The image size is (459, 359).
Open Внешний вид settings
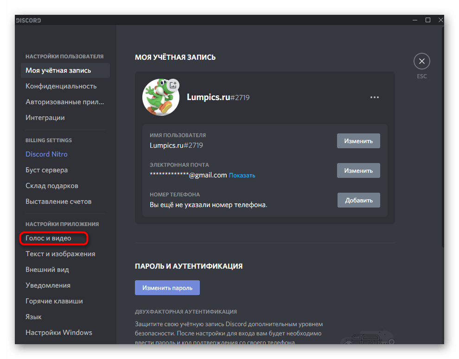click(x=47, y=270)
